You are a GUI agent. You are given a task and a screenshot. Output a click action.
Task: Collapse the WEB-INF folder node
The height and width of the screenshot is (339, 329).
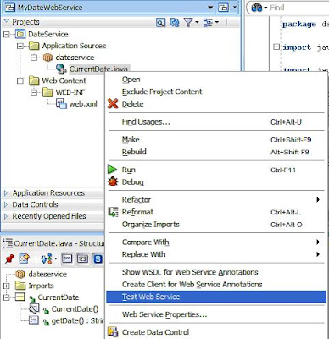click(x=34, y=92)
